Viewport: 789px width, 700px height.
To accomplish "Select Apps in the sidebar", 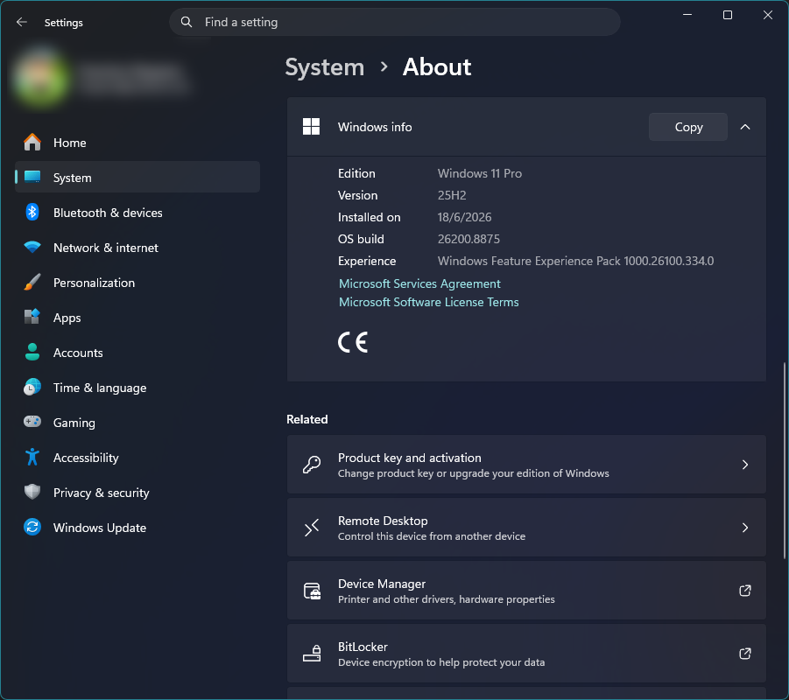I will 137,318.
